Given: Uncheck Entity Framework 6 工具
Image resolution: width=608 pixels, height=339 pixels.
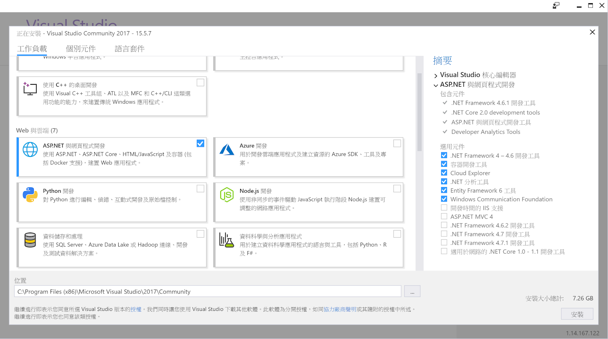Looking at the screenshot, I should (x=444, y=190).
